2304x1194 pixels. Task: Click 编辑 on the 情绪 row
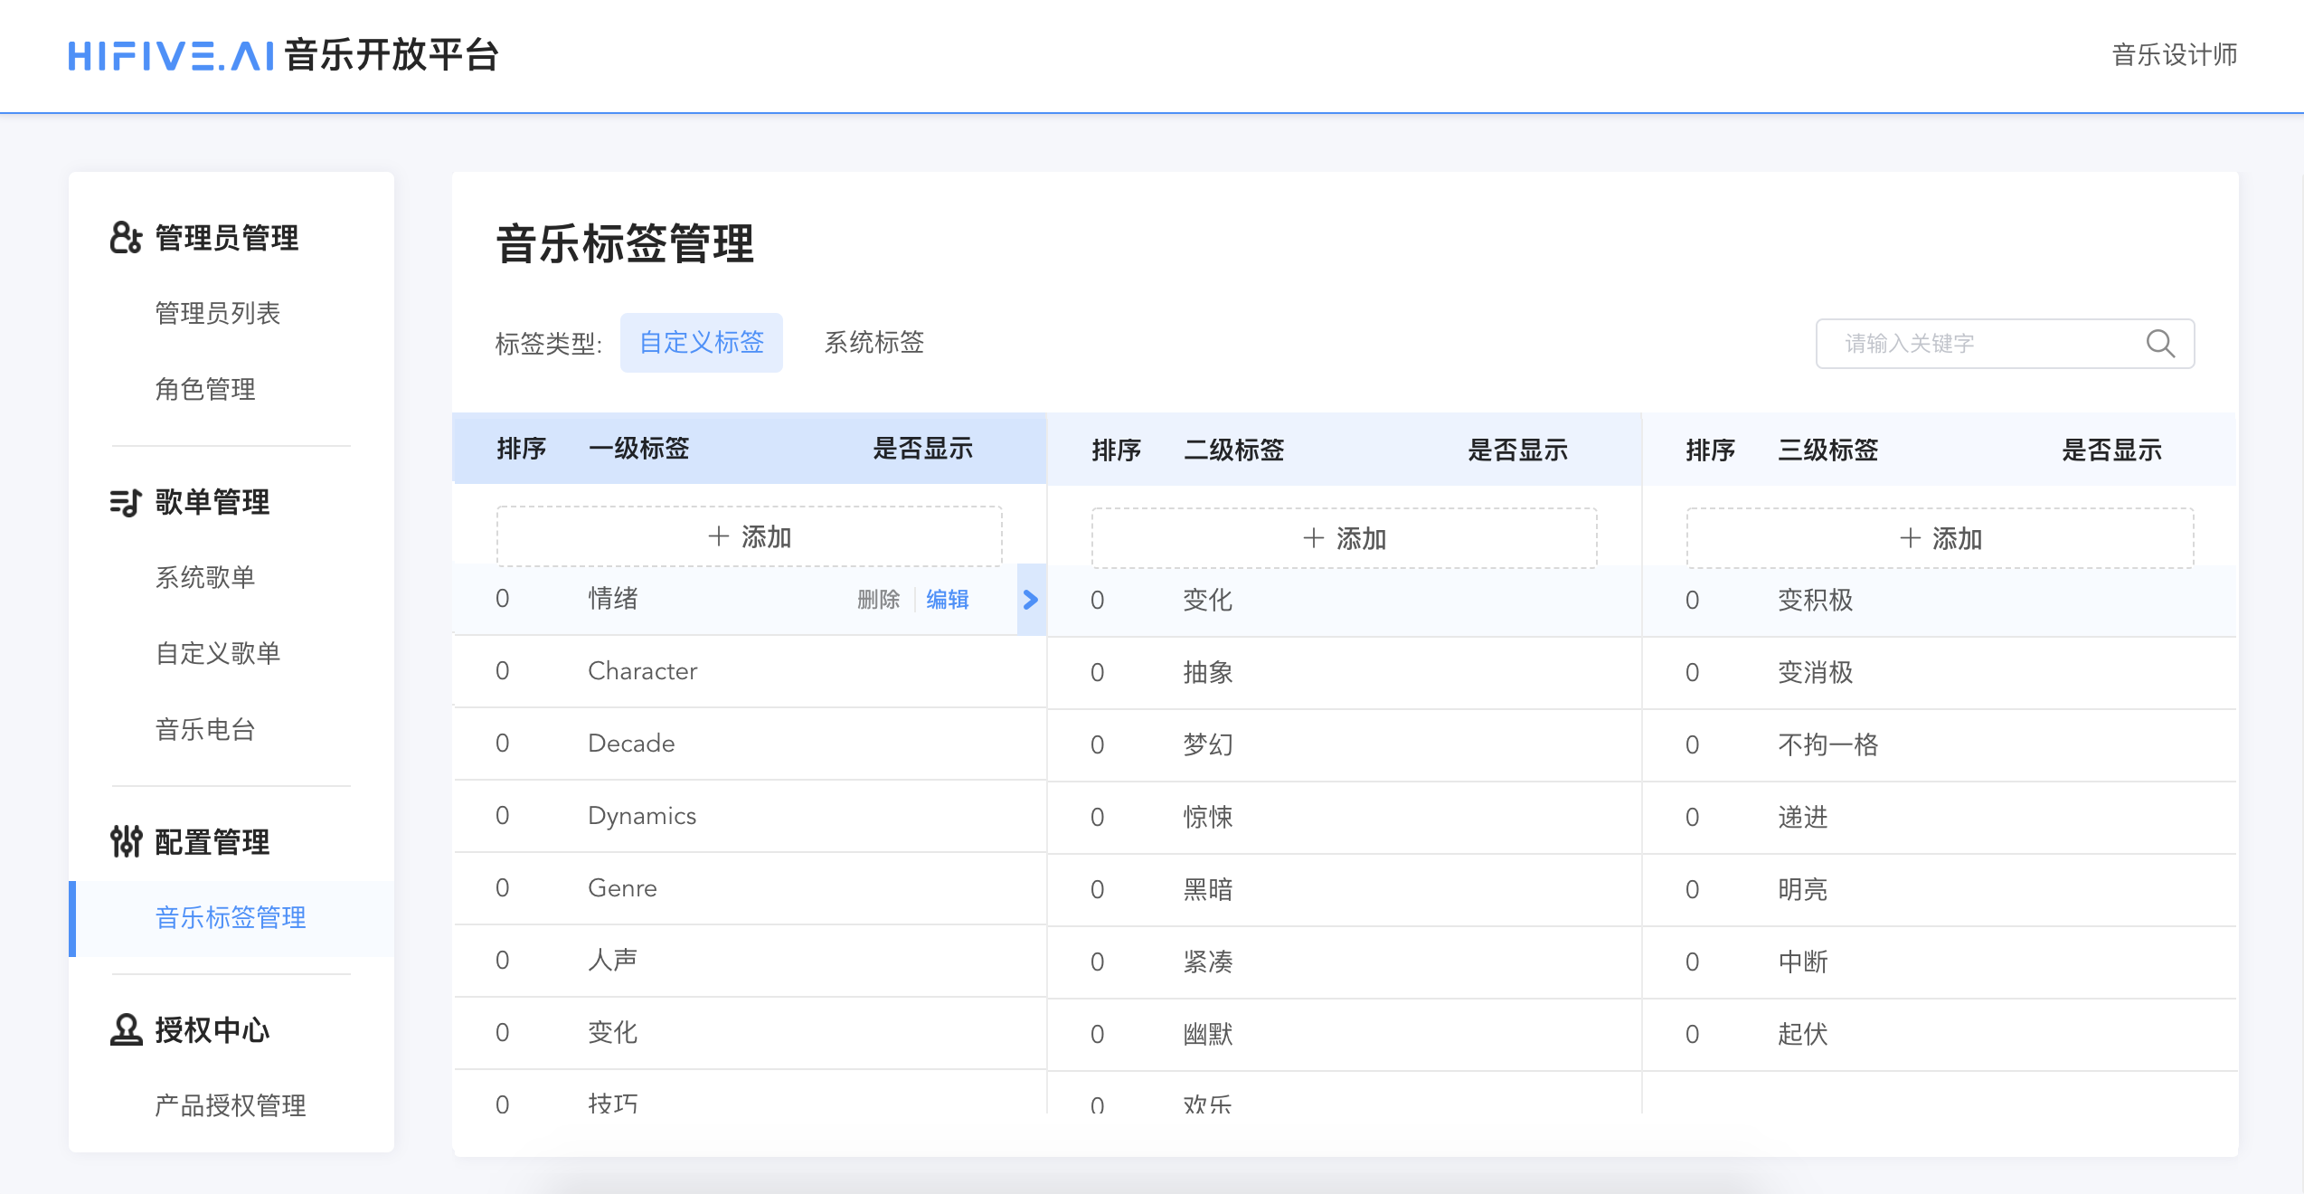click(947, 599)
